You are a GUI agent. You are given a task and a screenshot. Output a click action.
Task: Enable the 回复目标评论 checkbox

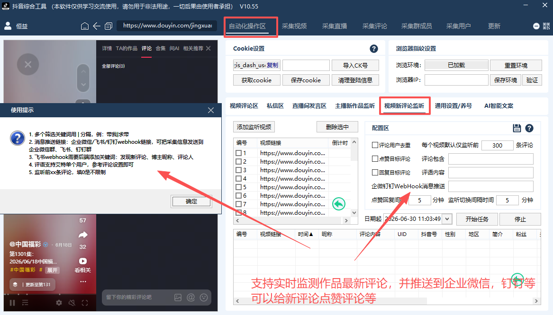[x=375, y=173]
